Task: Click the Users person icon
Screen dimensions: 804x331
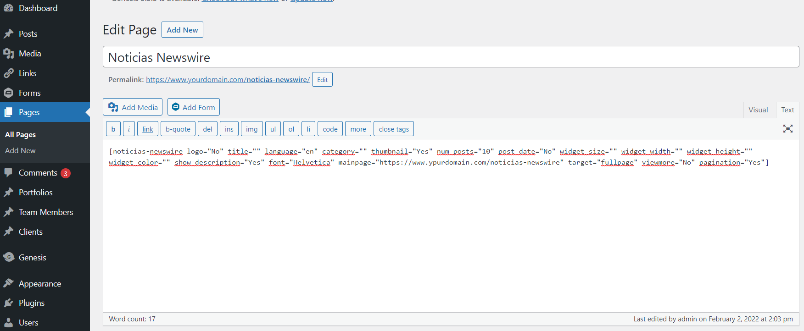Action: tap(8, 323)
